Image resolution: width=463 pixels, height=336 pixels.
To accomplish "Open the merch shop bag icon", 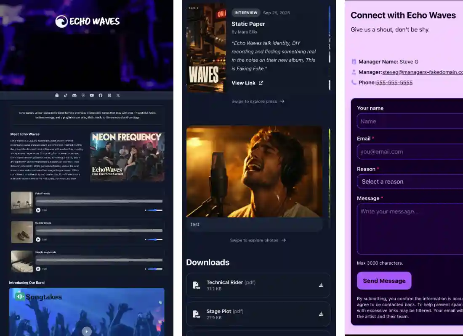I will (57, 95).
